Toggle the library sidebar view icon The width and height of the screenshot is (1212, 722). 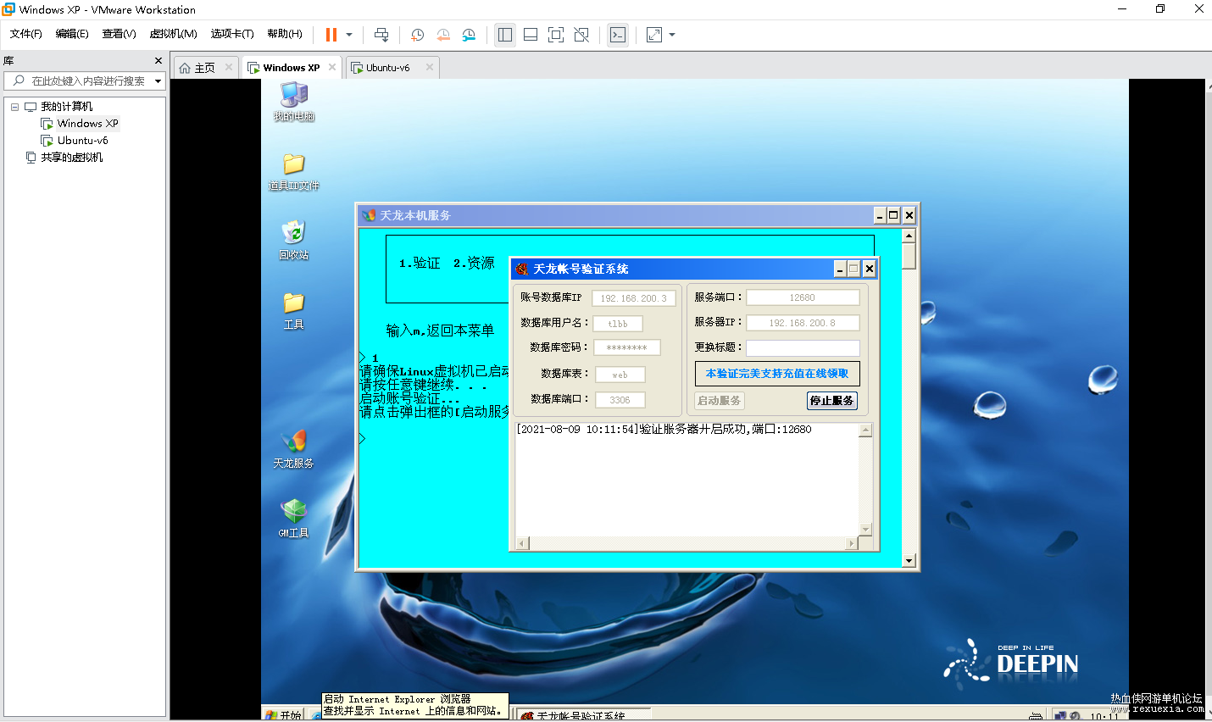[x=505, y=35]
